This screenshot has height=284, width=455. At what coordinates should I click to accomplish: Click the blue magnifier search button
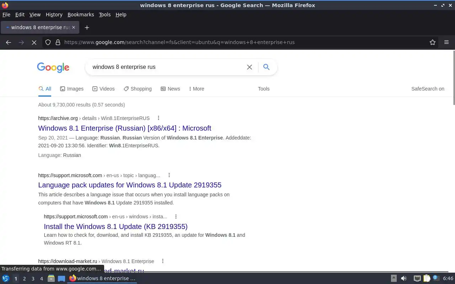(266, 67)
